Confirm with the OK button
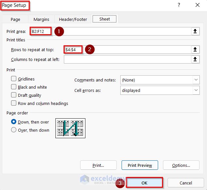 pyautogui.click(x=144, y=183)
